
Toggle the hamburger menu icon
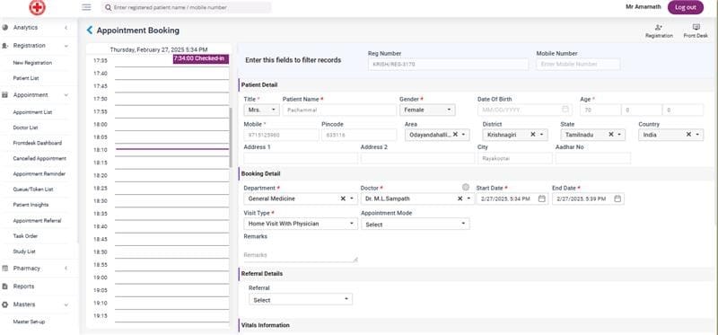[x=86, y=7]
